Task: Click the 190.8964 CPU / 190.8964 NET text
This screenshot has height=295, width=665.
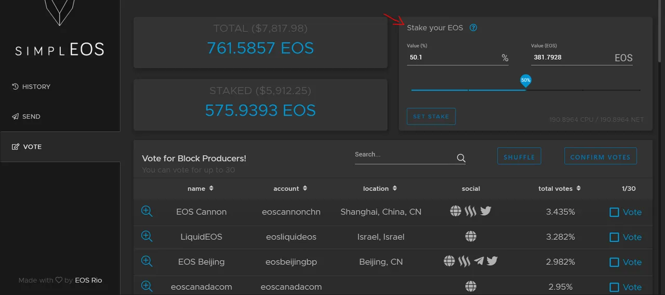Action: pos(596,119)
